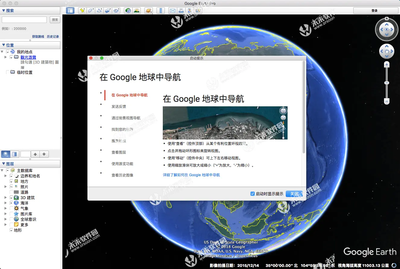Click the startup tips dialog scrollbar

(x=304, y=107)
